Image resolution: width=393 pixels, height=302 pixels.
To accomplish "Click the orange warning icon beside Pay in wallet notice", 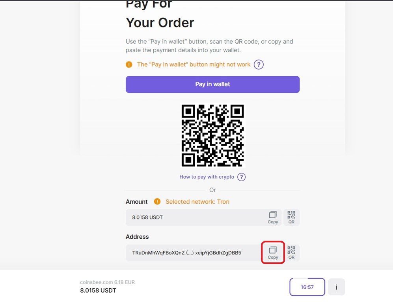I will tap(129, 64).
